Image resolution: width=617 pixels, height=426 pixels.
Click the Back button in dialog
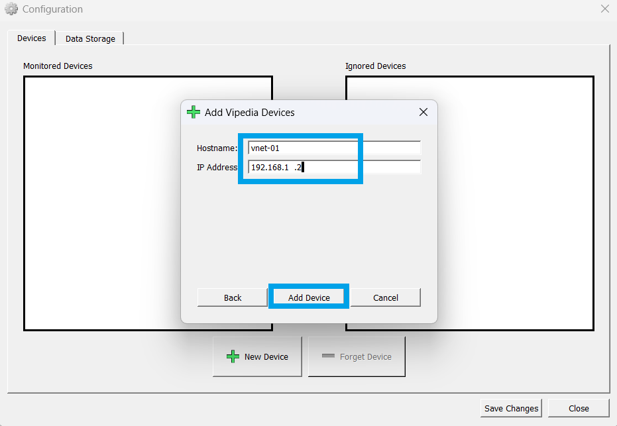tap(233, 297)
